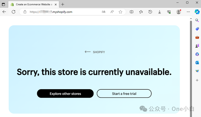
Task: Open the user profile menu
Action: coord(179,12)
